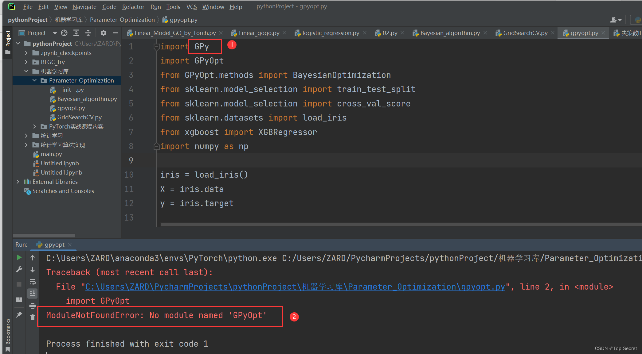Toggle Soft-Wrap in Run console
This screenshot has width=642, height=354.
tap(32, 282)
